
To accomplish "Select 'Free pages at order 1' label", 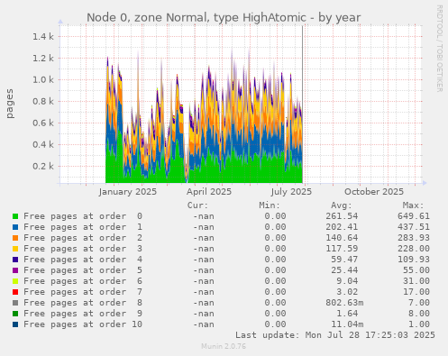I will tap(83, 227).
